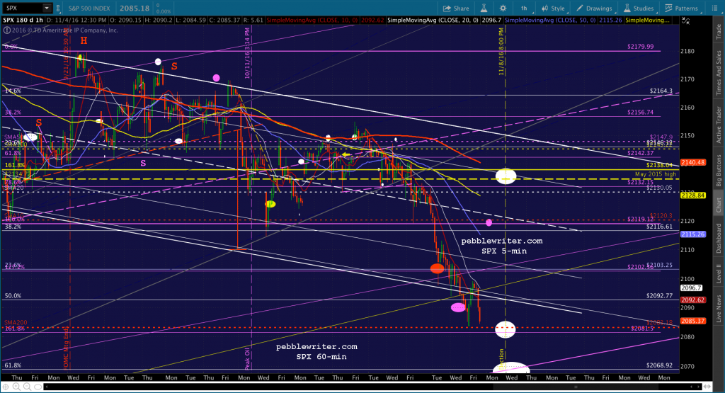Viewport: 725px width, 393px height.
Task: Click the white circle target at May 2015 high
Action: (506, 176)
